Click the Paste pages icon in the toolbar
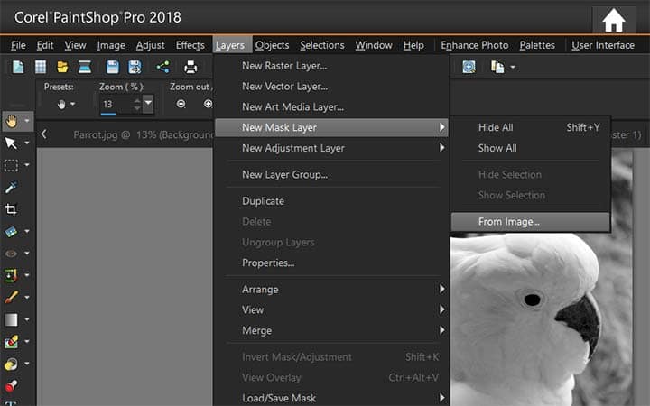 pyautogui.click(x=497, y=67)
